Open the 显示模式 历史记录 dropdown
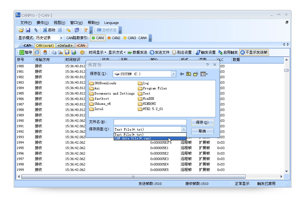The image size is (304, 197). point(61,38)
